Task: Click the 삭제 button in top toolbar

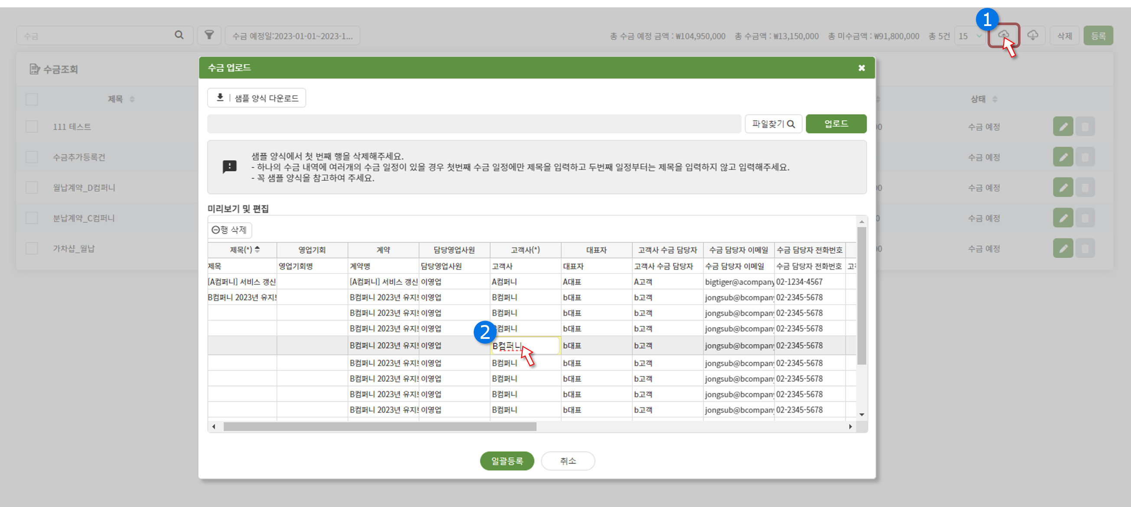Action: click(1064, 36)
